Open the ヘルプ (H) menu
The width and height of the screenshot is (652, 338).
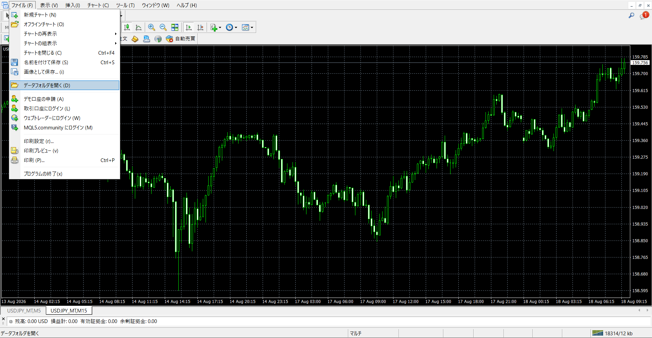click(187, 5)
